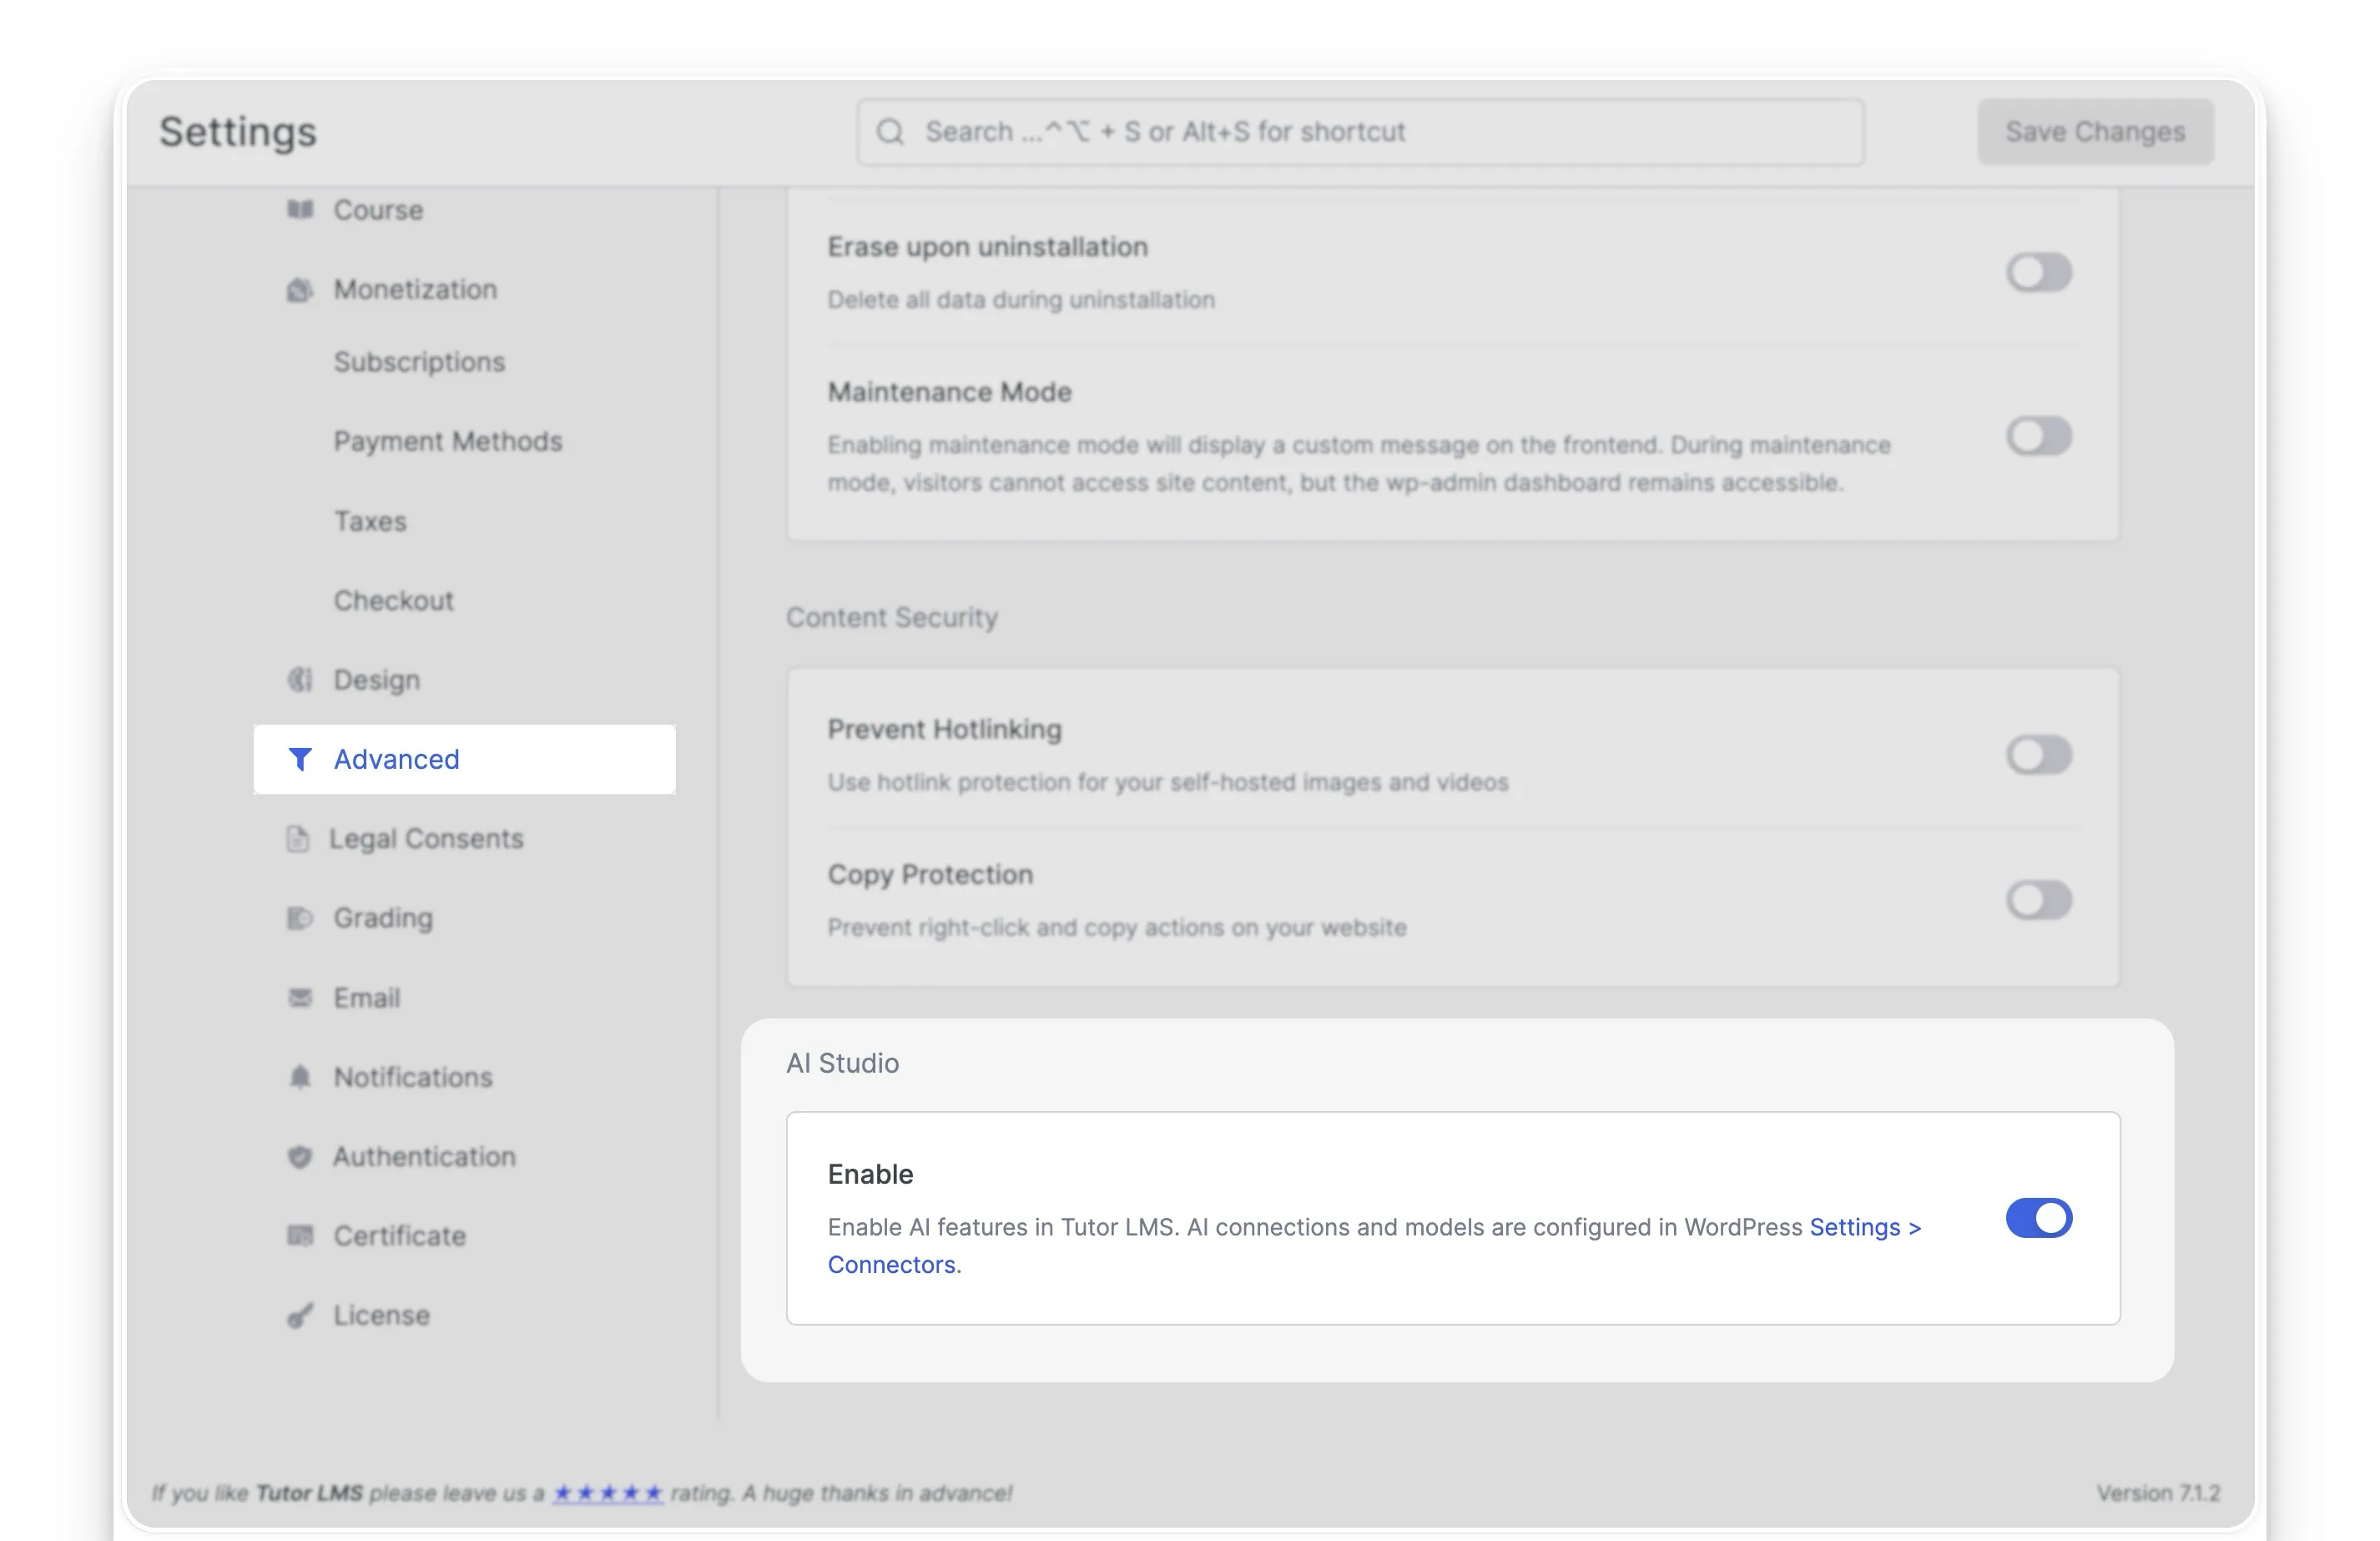
Task: Click the Email envelope icon
Action: (300, 998)
